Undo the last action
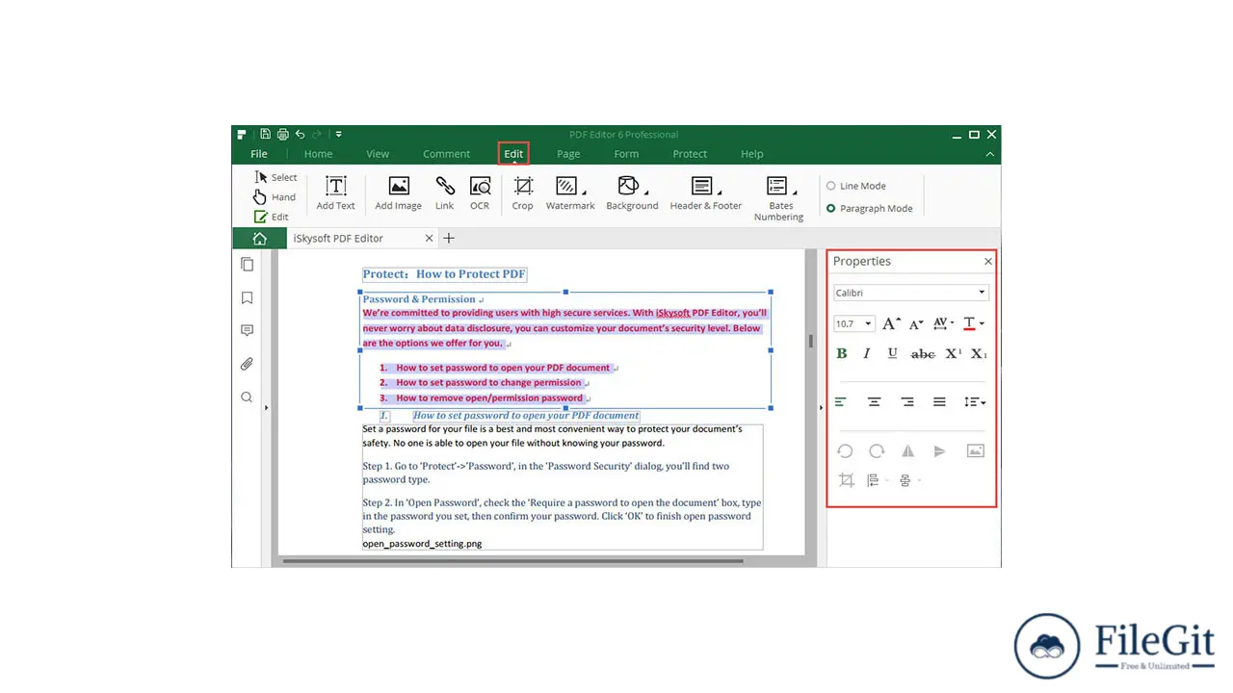 [300, 135]
